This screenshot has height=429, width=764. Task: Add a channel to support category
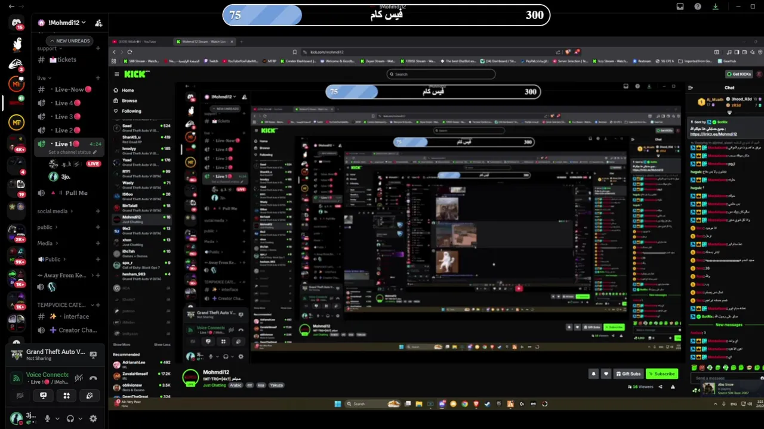pyautogui.click(x=98, y=49)
